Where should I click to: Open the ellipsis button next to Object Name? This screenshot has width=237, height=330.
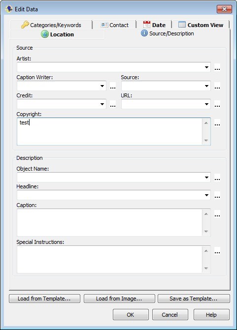point(217,178)
